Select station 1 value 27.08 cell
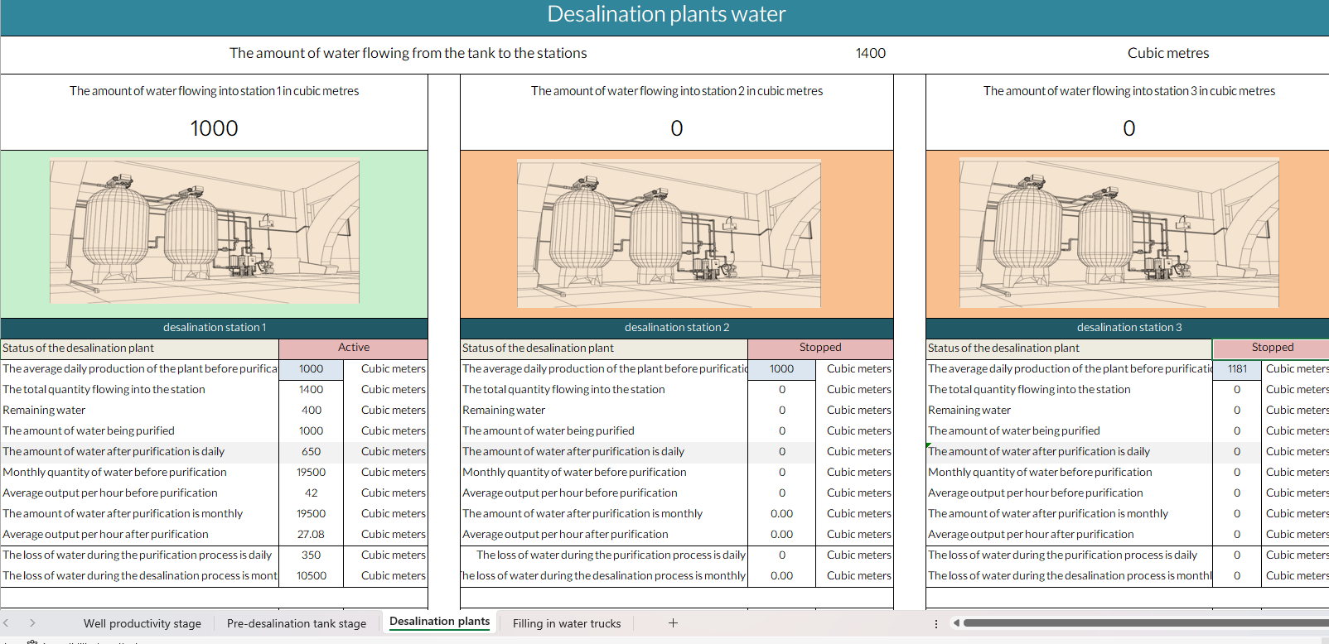Screen dimensions: 1329x644 click(x=312, y=534)
